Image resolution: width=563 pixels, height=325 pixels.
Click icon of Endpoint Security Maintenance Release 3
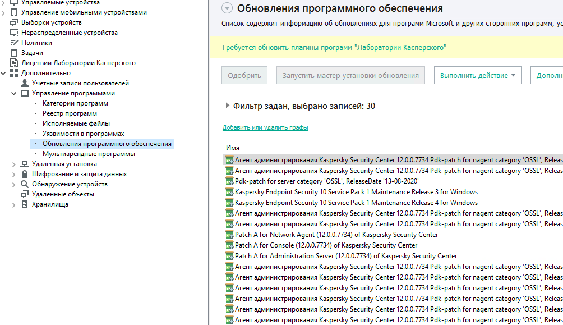click(x=229, y=192)
